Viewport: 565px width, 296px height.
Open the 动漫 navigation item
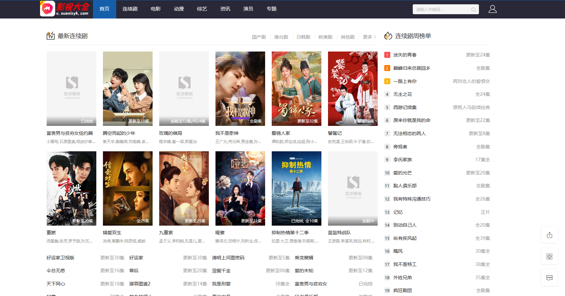click(179, 9)
